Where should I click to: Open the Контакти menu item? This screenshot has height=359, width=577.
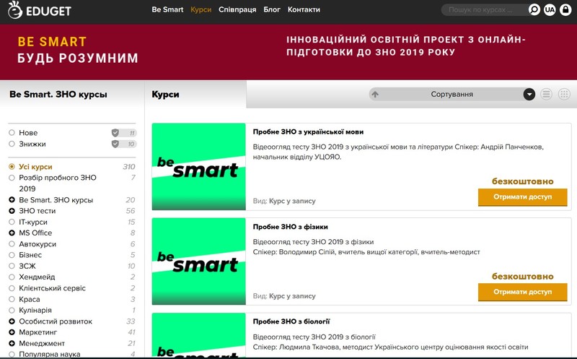coord(304,9)
